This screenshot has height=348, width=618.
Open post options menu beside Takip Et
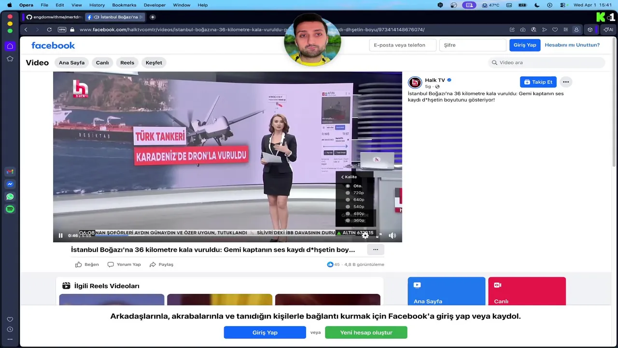click(566, 82)
